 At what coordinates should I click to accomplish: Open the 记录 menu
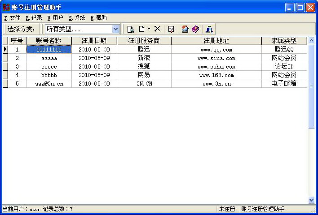pos(34,18)
